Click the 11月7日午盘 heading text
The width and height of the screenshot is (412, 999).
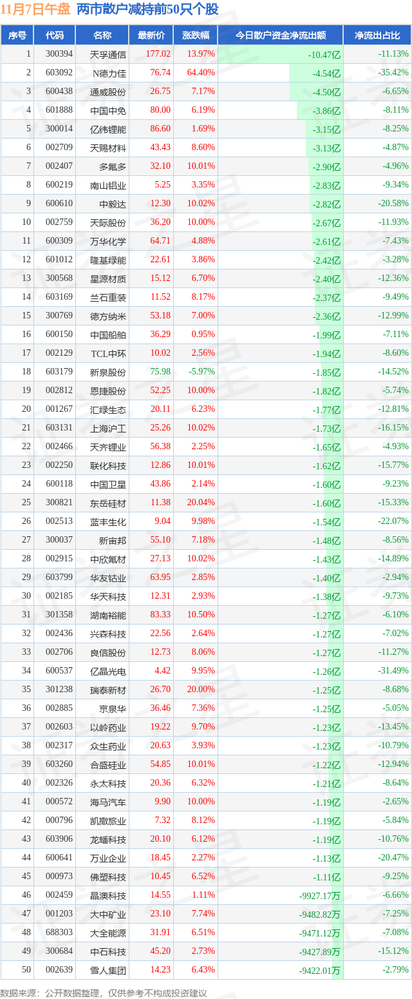35,10
